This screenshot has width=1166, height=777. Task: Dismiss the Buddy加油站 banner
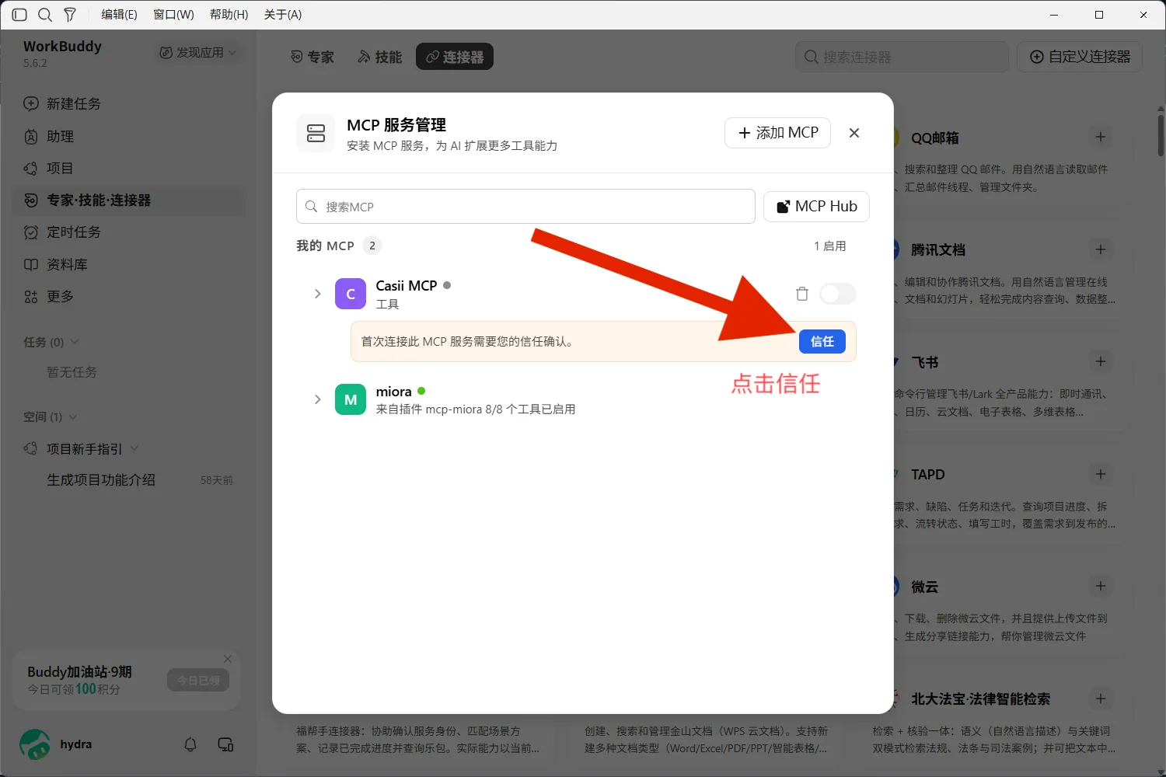[228, 659]
